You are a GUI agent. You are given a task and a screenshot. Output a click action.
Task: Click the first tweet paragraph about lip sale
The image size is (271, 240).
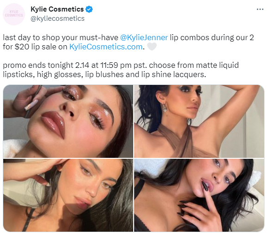click(x=128, y=42)
